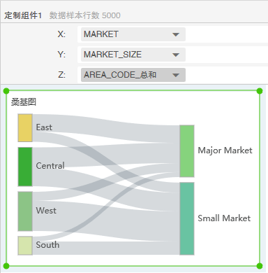
Task: Click the West node rectangle
Action: tap(25, 211)
